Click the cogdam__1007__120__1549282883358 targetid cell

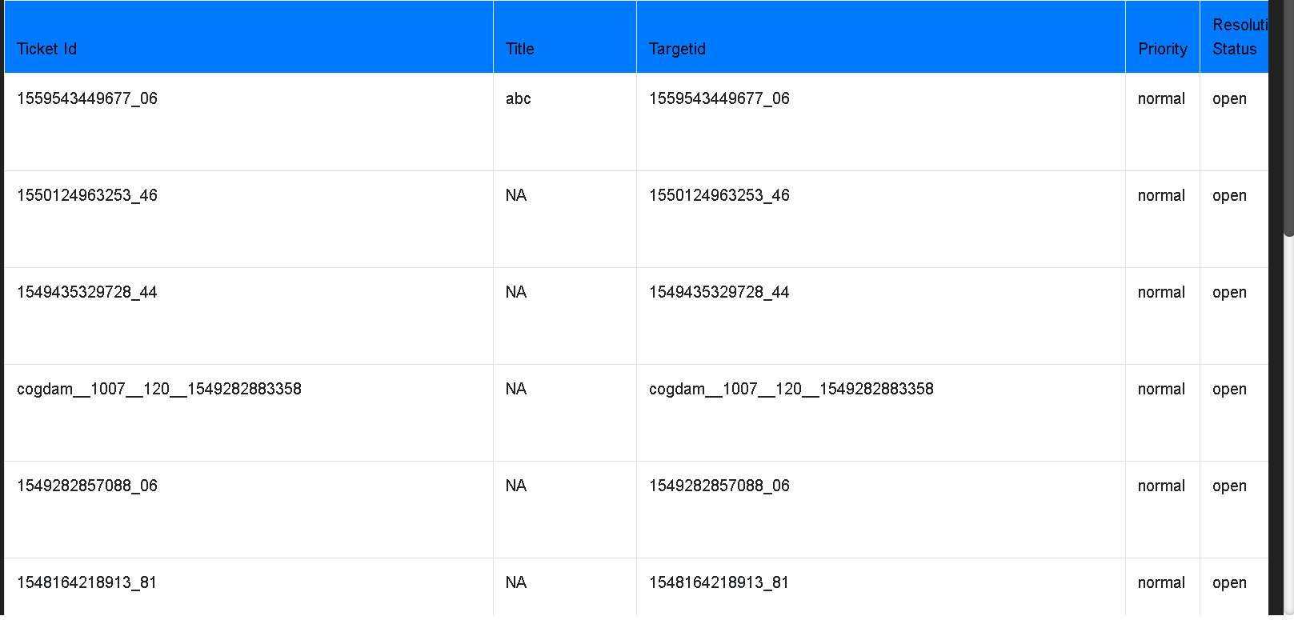pos(881,413)
